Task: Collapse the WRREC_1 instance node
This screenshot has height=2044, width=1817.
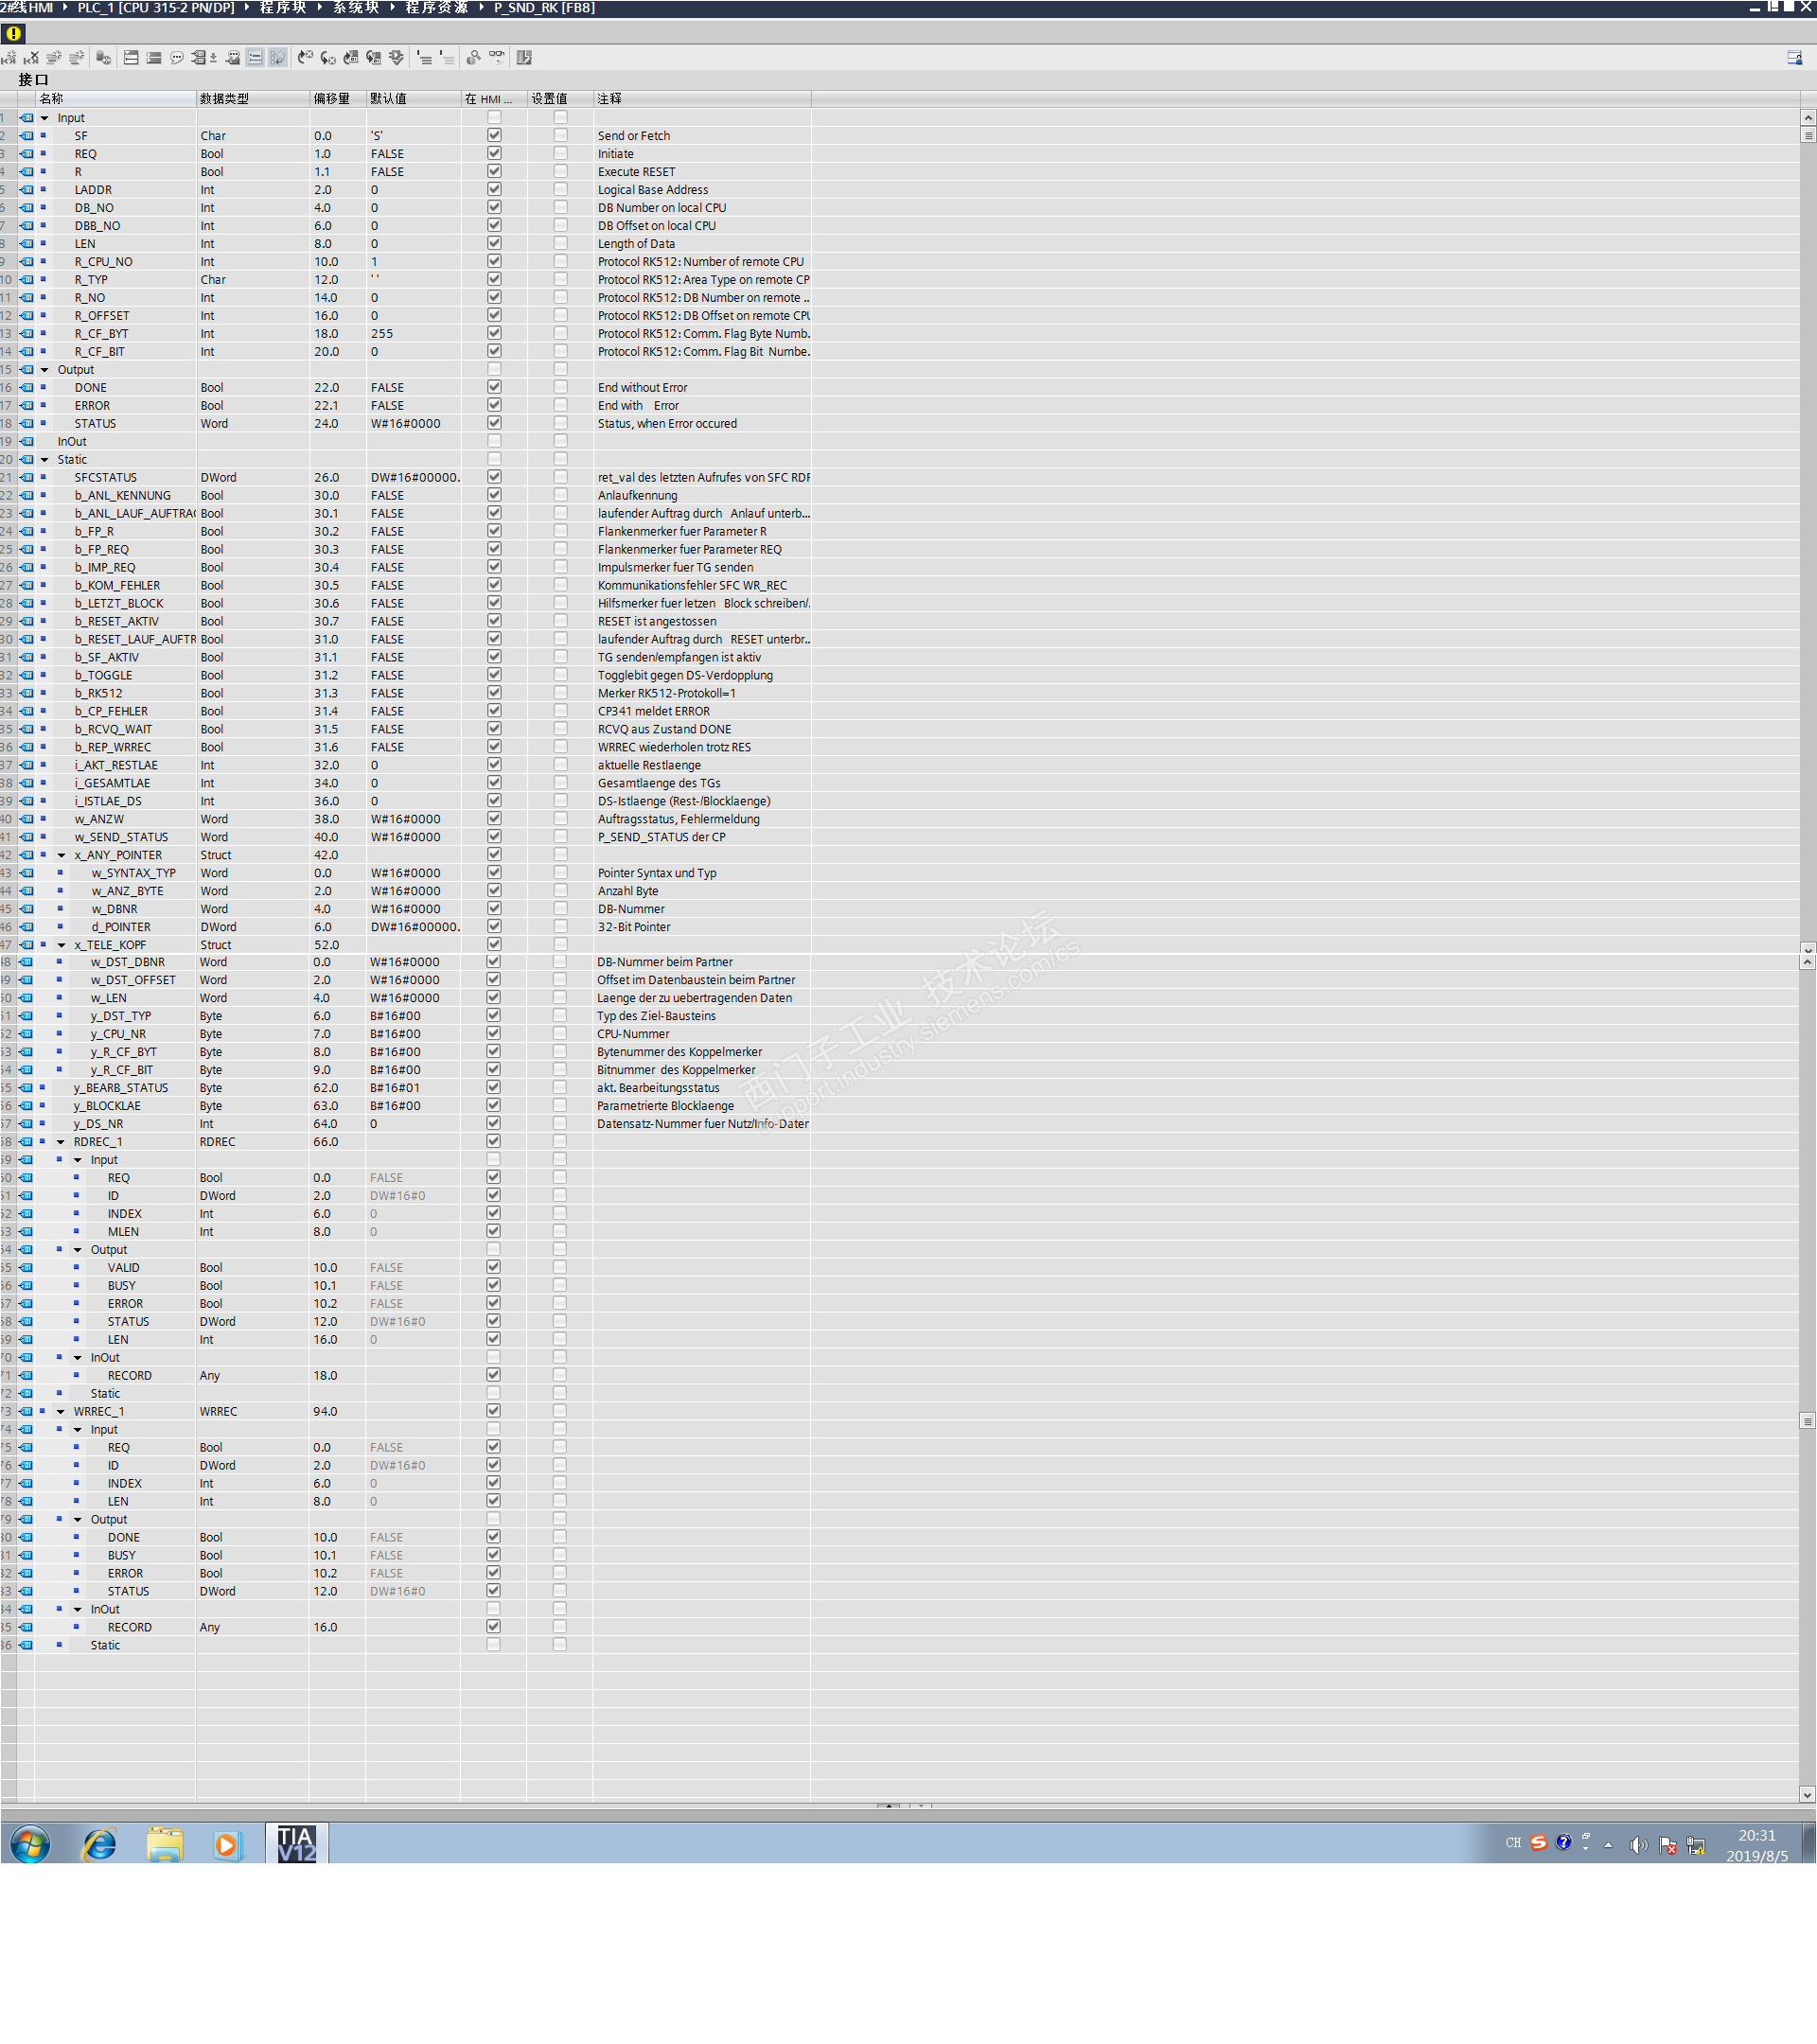Action: pyautogui.click(x=61, y=1411)
